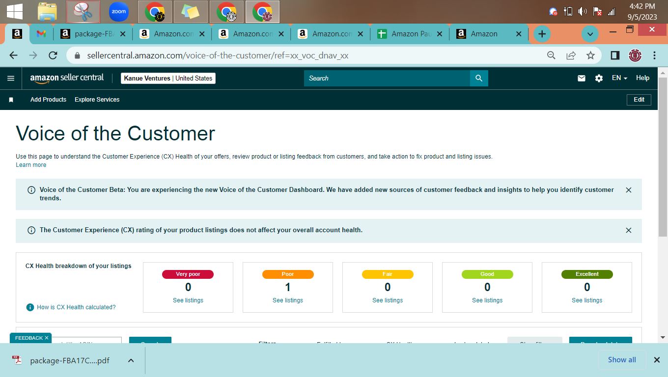The width and height of the screenshot is (668, 377).
Task: Open the Windows Start menu
Action: (x=14, y=12)
